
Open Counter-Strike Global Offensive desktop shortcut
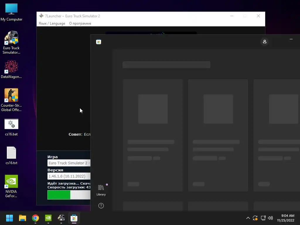(x=11, y=100)
